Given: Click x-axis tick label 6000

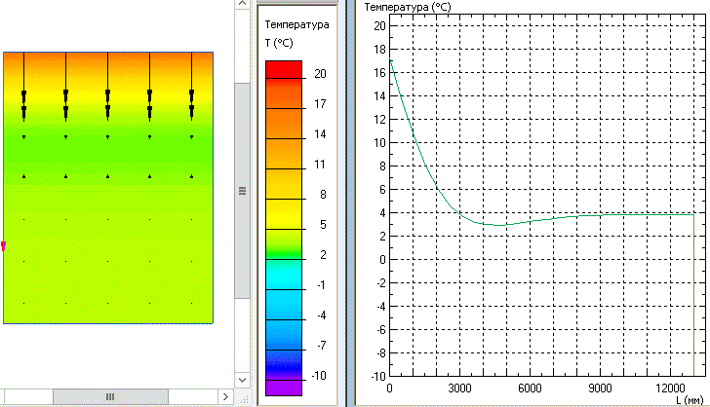Looking at the screenshot, I should (530, 388).
